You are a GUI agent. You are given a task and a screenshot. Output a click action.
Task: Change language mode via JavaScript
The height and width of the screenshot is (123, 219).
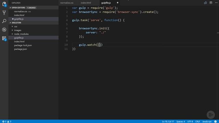[207, 122]
